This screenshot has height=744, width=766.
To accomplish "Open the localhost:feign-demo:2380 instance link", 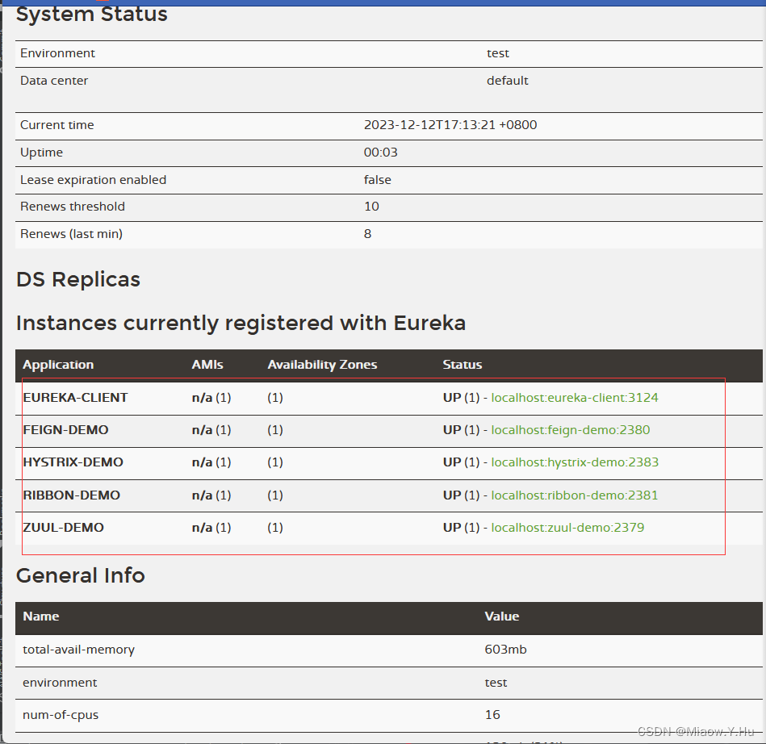I will click(x=570, y=430).
